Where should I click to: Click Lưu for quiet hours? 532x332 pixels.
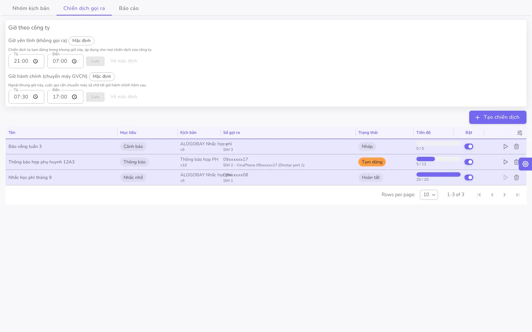point(95,61)
